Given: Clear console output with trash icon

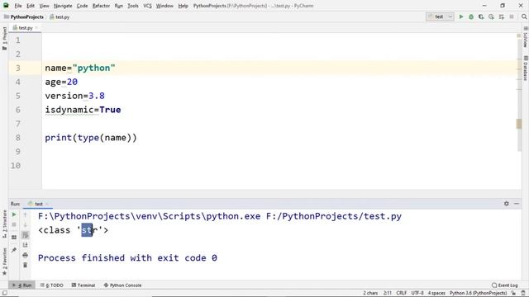Looking at the screenshot, I should click(x=25, y=266).
